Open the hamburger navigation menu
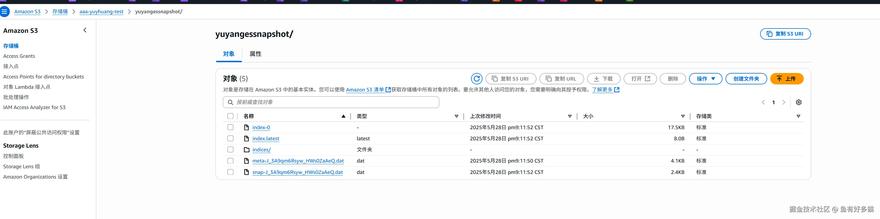This screenshot has height=219, width=880. [4, 12]
